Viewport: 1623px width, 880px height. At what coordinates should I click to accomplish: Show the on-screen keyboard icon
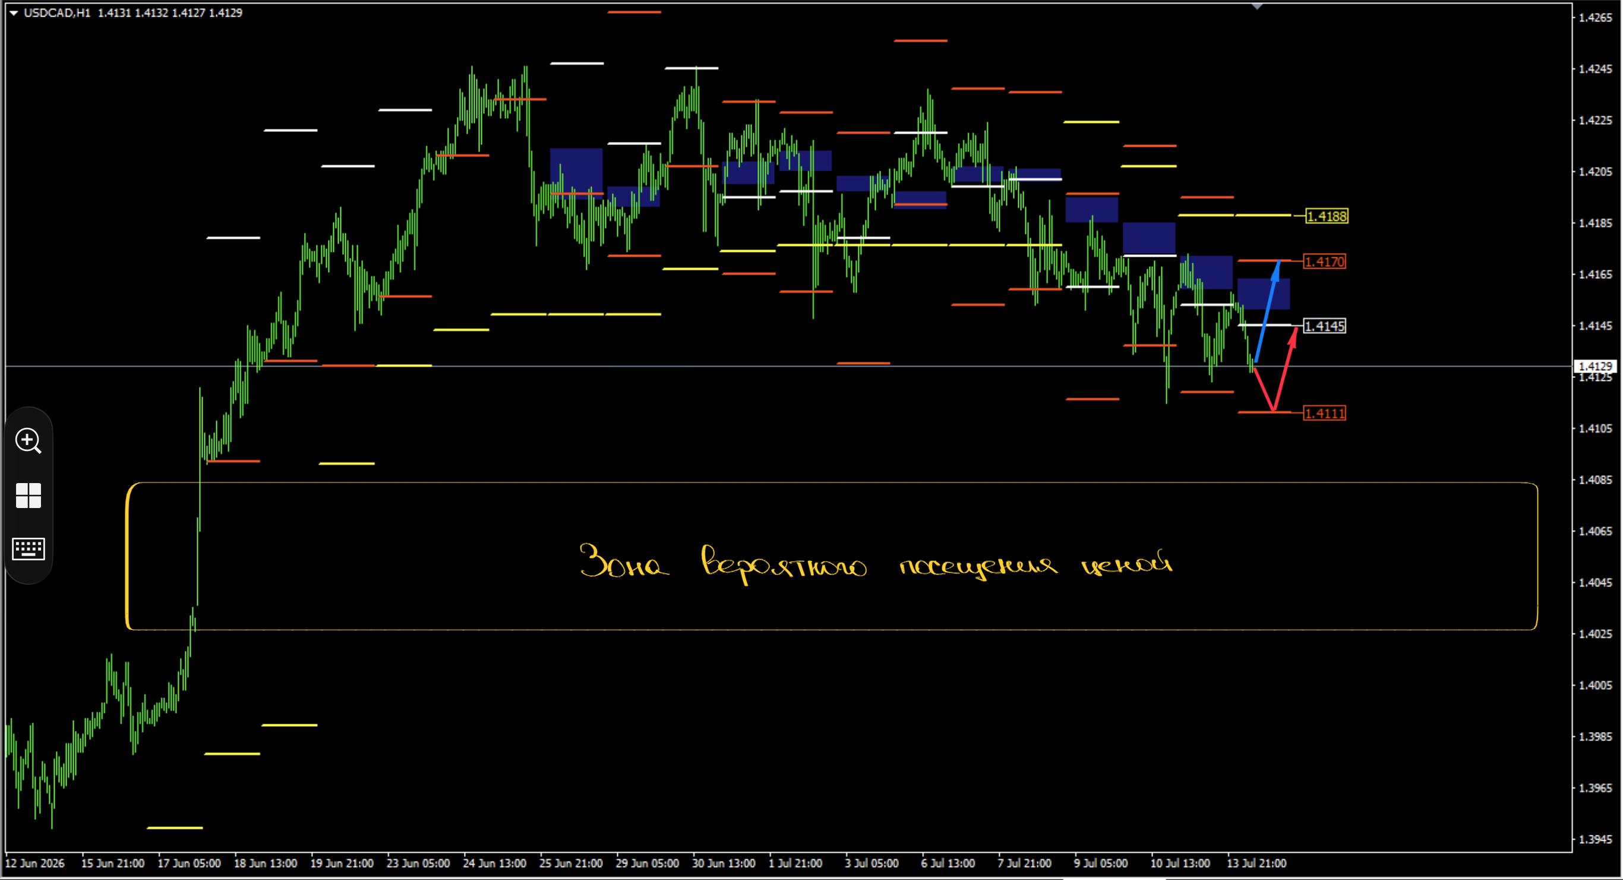pos(29,548)
